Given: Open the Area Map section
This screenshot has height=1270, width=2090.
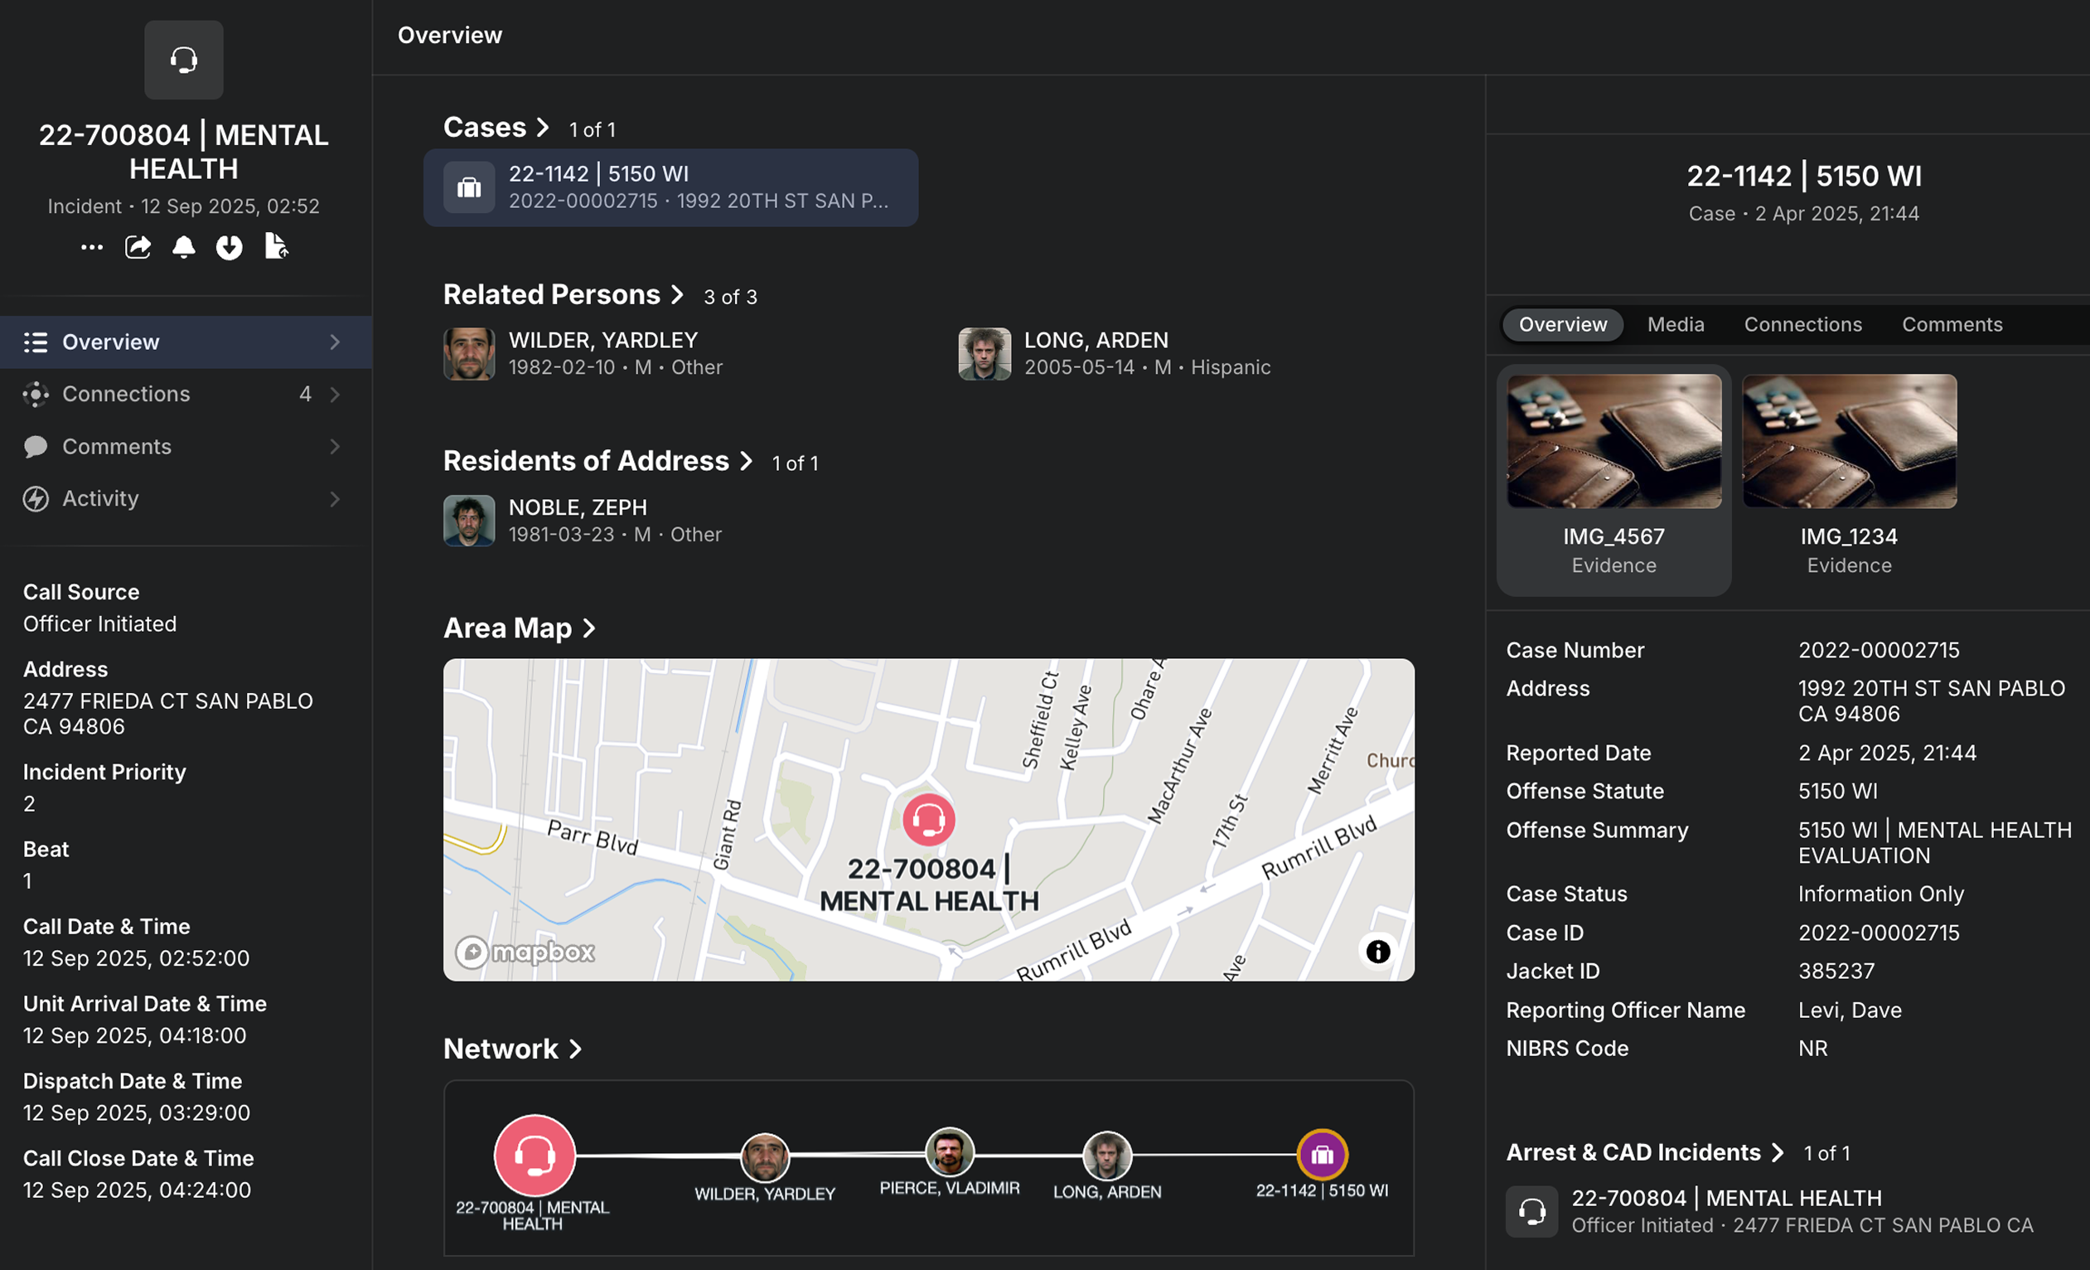Looking at the screenshot, I should (x=588, y=628).
